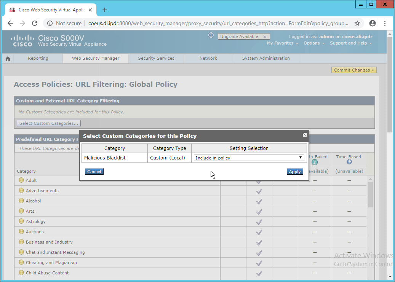
Task: Click the Arts category name
Action: [30, 211]
